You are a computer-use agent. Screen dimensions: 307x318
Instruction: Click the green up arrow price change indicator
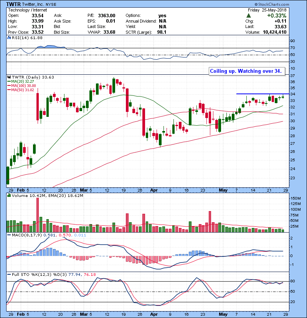249,16
